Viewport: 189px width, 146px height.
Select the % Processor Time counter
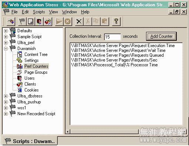(114, 65)
